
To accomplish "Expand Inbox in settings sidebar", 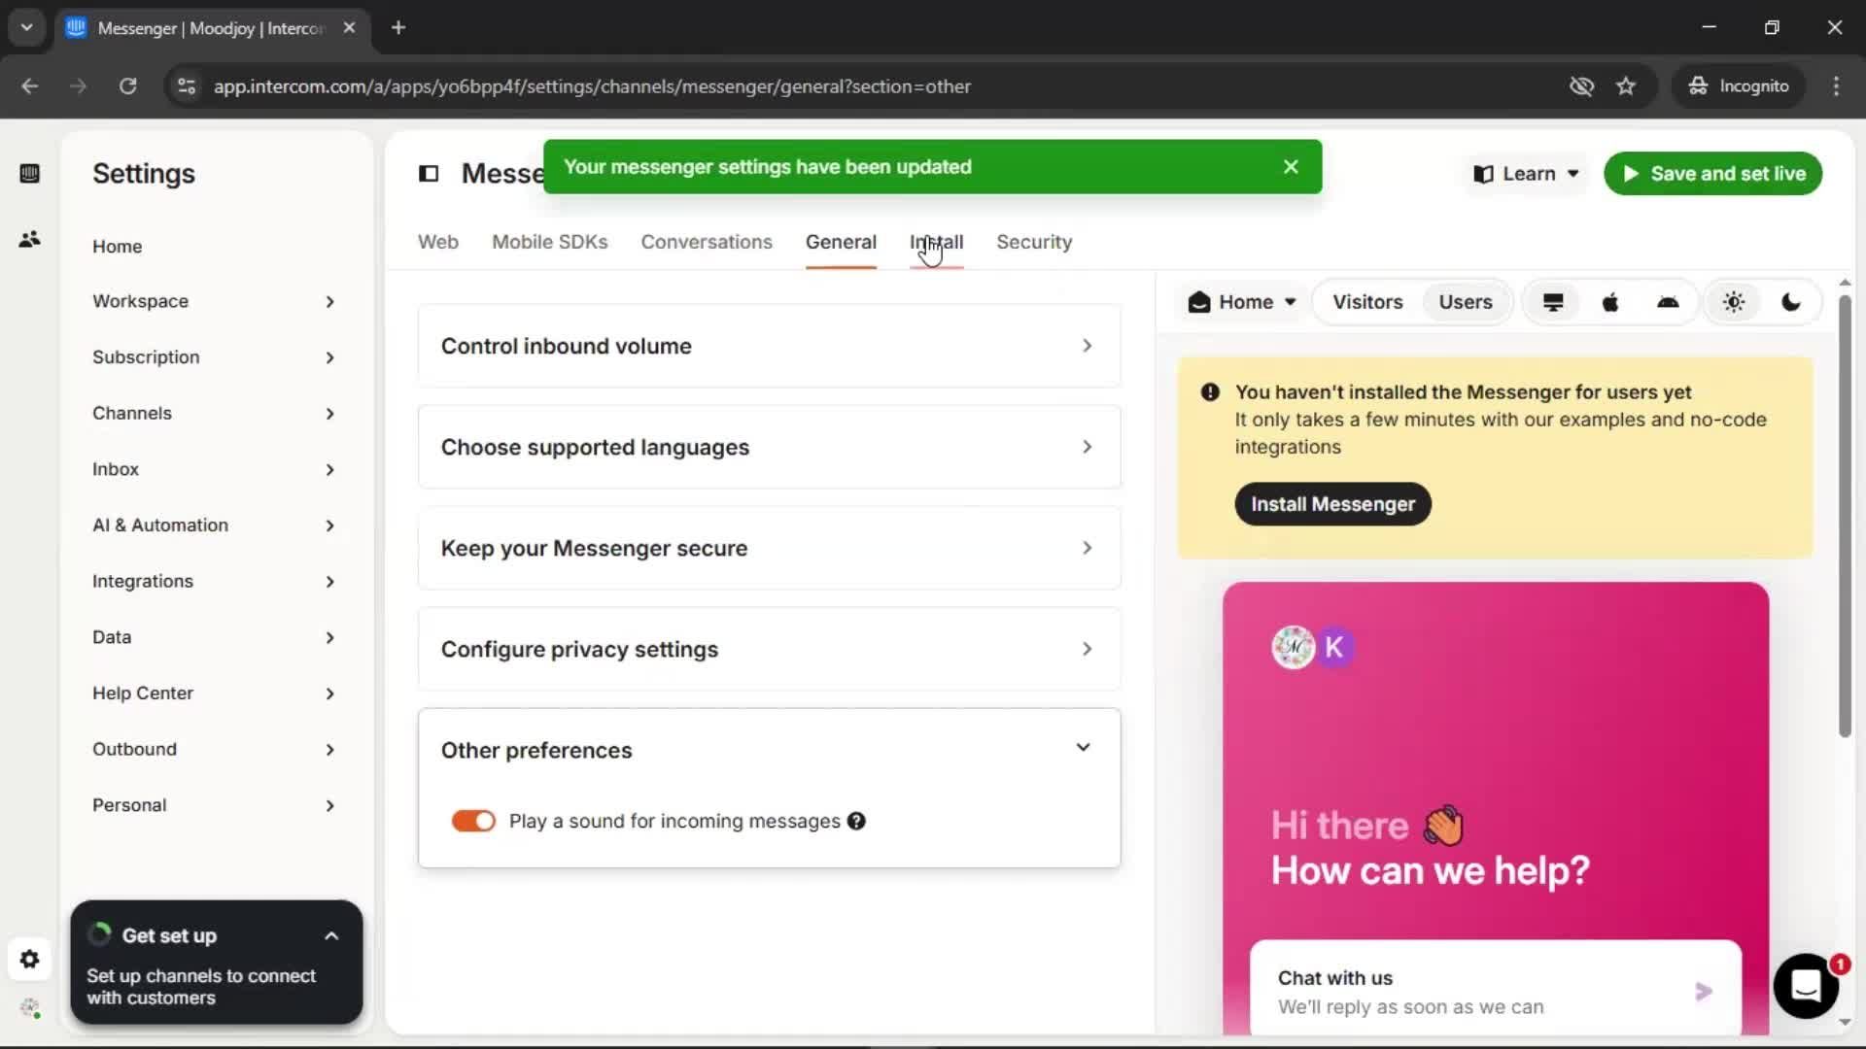I will coord(214,469).
